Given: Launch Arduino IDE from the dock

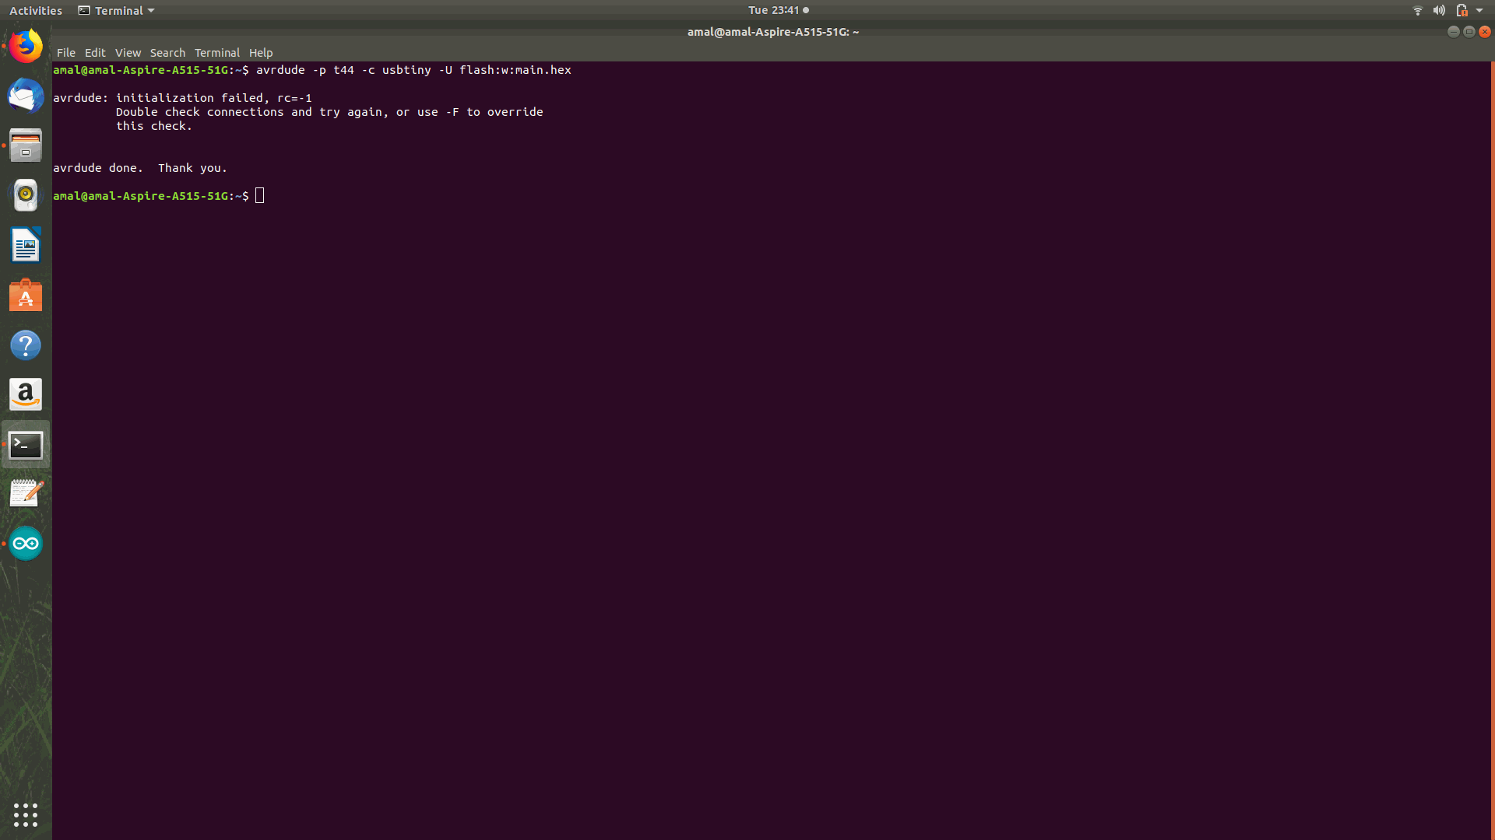Looking at the screenshot, I should [x=26, y=544].
